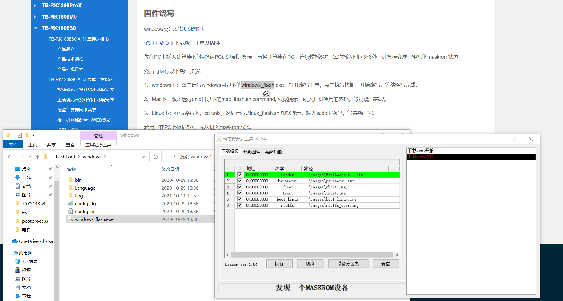This screenshot has width=563, height=301.
Task: Open the 高级功能 tab
Action: click(x=273, y=152)
